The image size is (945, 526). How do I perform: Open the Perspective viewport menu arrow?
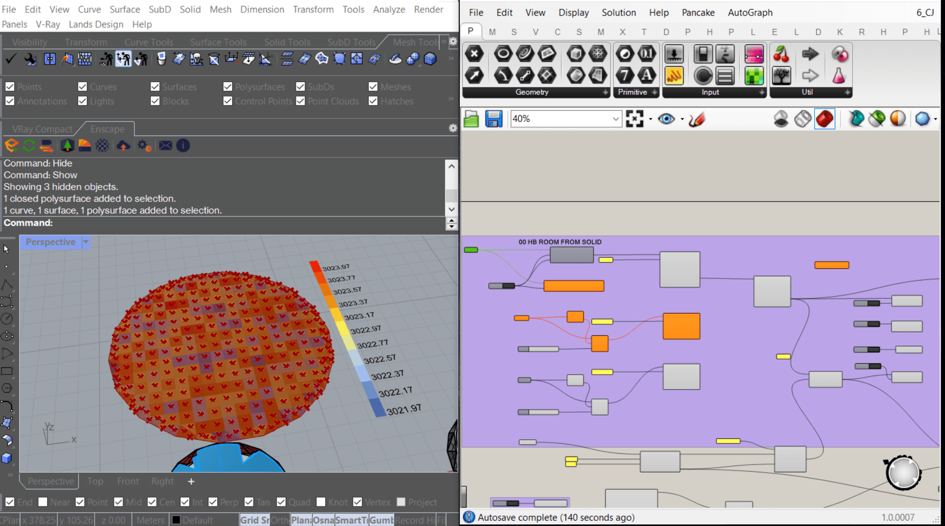pyautogui.click(x=86, y=242)
